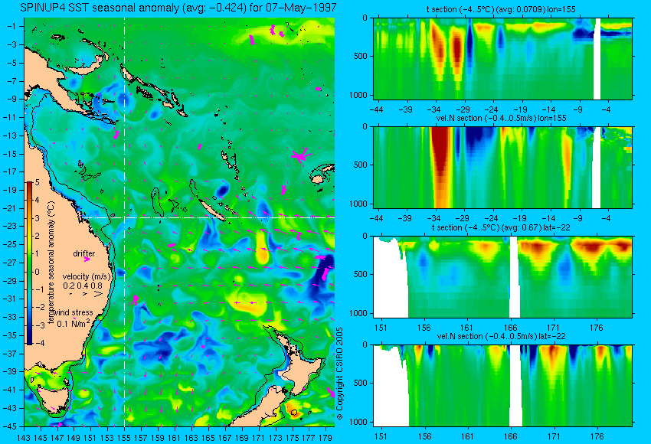This screenshot has width=651, height=444.
Task: Click the SPINUP4 SST seasonal anomaly title
Action: click(x=178, y=8)
